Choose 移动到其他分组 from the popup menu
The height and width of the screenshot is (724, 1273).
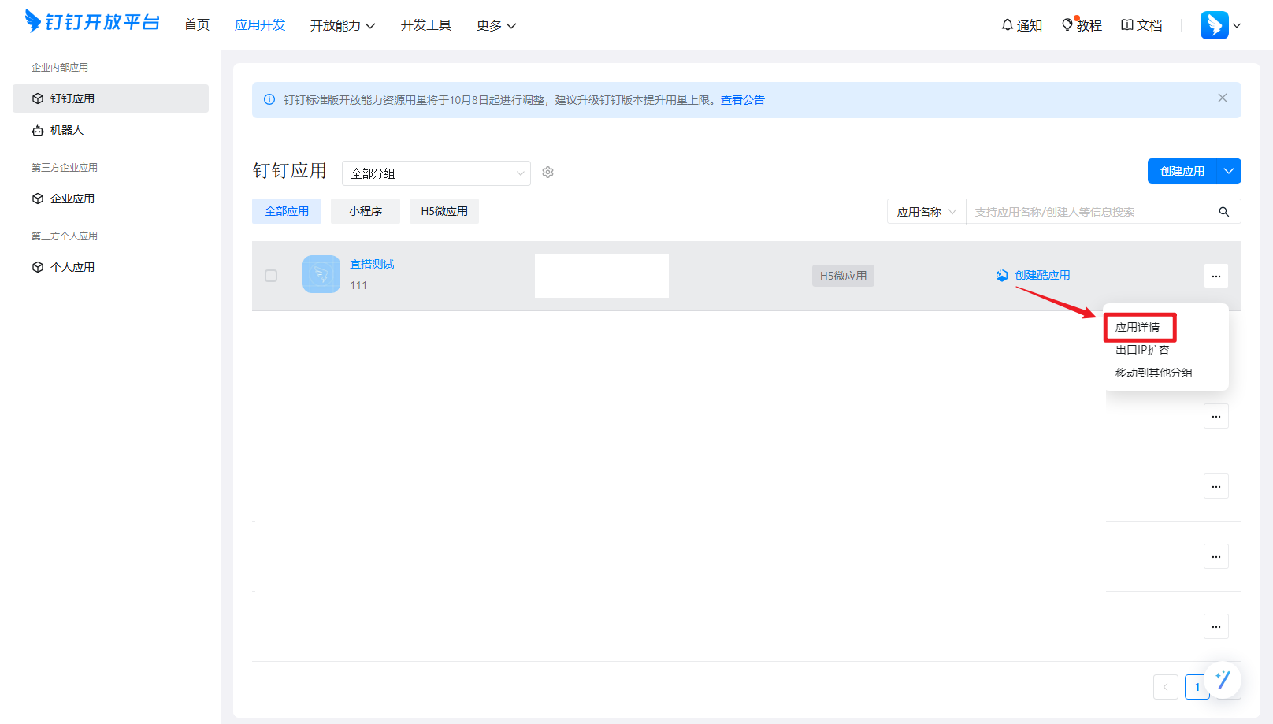(1154, 373)
